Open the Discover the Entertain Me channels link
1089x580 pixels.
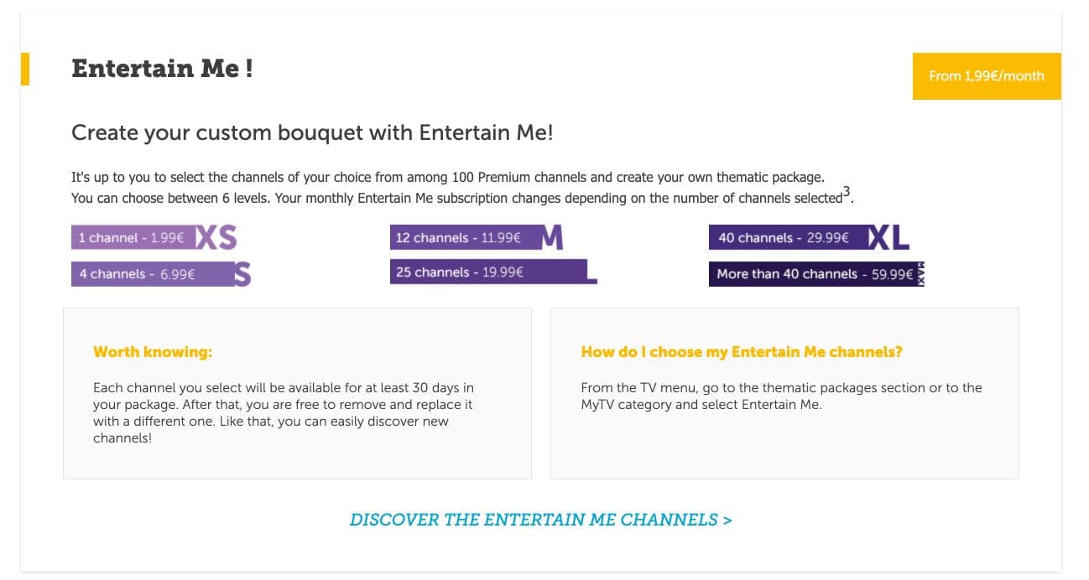click(542, 520)
